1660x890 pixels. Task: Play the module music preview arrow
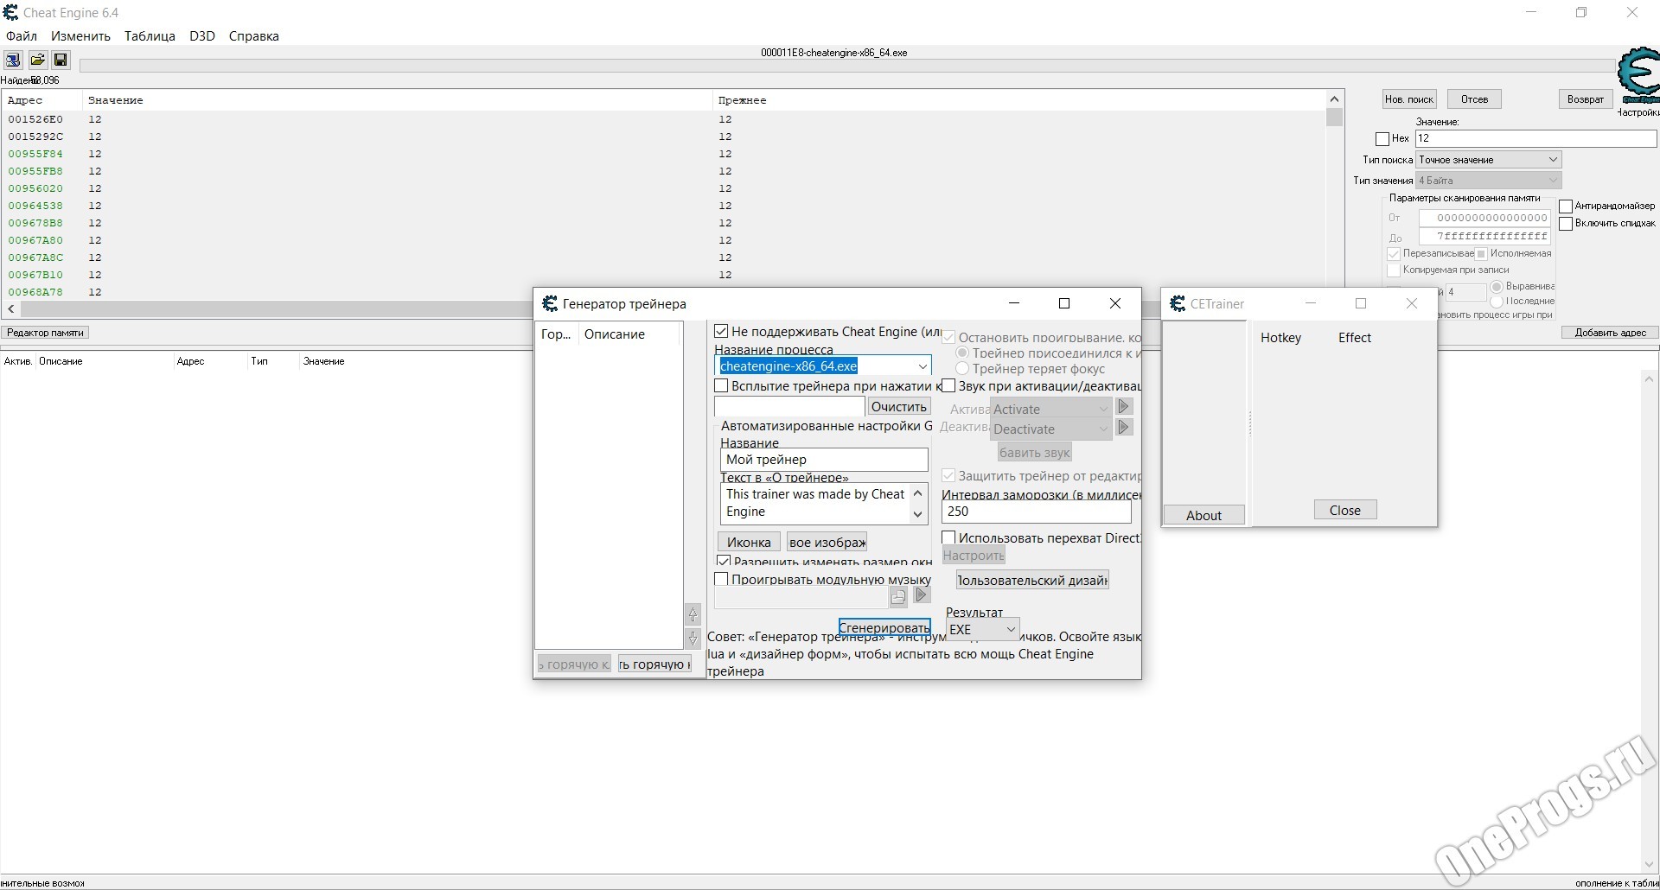click(x=921, y=594)
